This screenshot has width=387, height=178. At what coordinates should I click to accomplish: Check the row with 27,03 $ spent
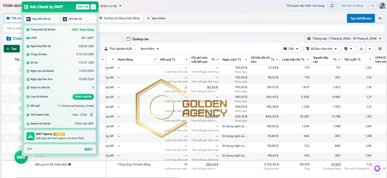(x=7, y=70)
